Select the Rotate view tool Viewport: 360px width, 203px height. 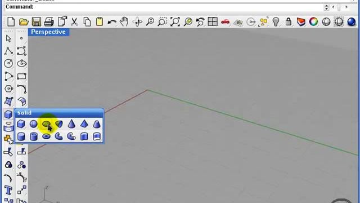137,22
